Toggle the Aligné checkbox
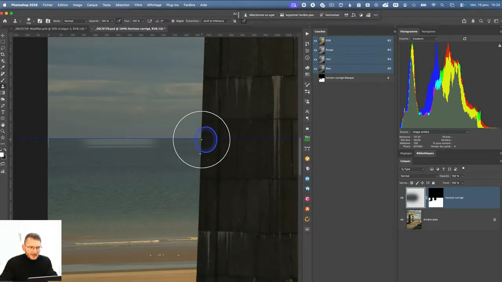Screen dimensions: 502x282 (x=173, y=21)
